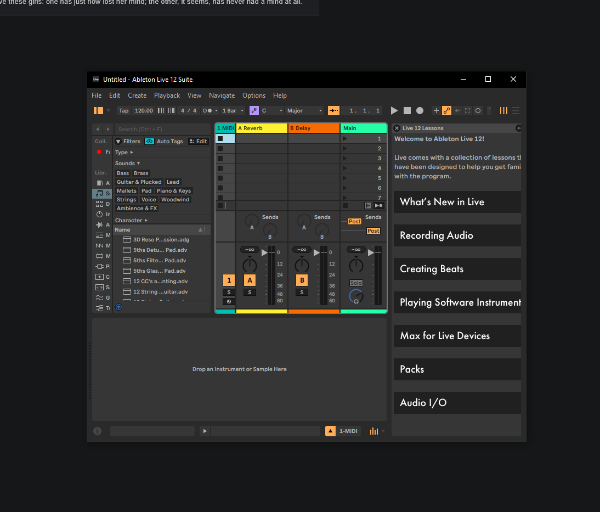Click the Edit tags button
Image resolution: width=600 pixels, height=512 pixels.
[x=199, y=141]
